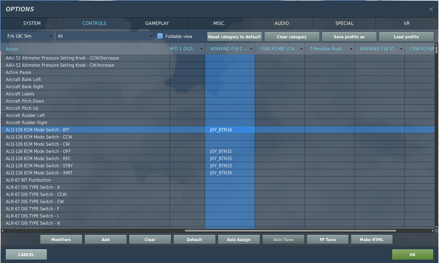Expand FSSB R3 MJF column dropdown arrow
This screenshot has width=439, height=263.
pyautogui.click(x=301, y=49)
